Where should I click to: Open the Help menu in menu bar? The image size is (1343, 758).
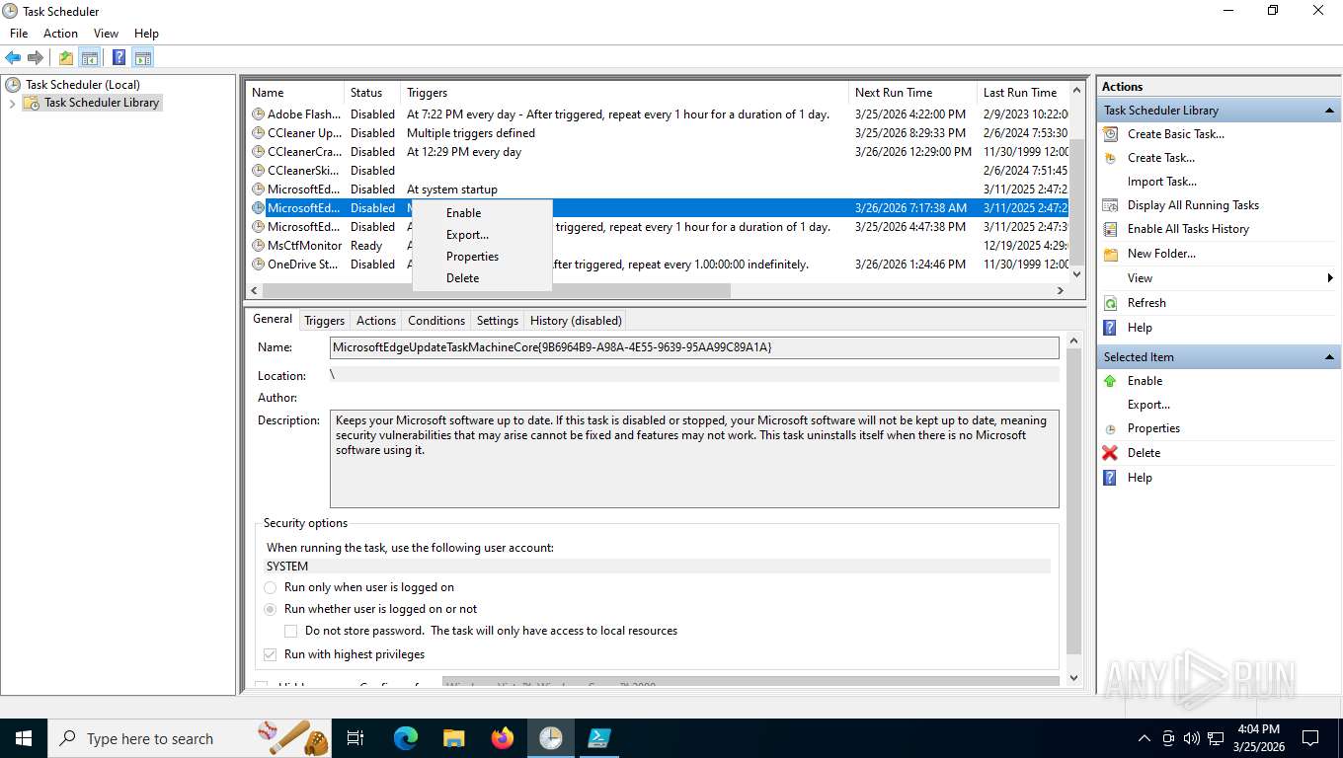point(146,34)
